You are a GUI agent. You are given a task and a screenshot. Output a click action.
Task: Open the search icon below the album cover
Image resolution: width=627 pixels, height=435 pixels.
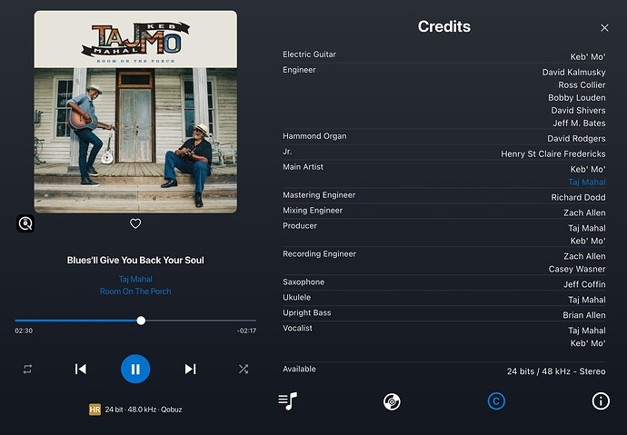(25, 223)
